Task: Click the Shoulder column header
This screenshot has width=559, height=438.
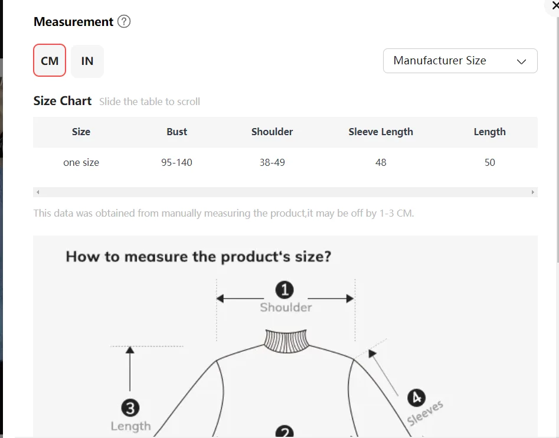Action: pos(272,132)
